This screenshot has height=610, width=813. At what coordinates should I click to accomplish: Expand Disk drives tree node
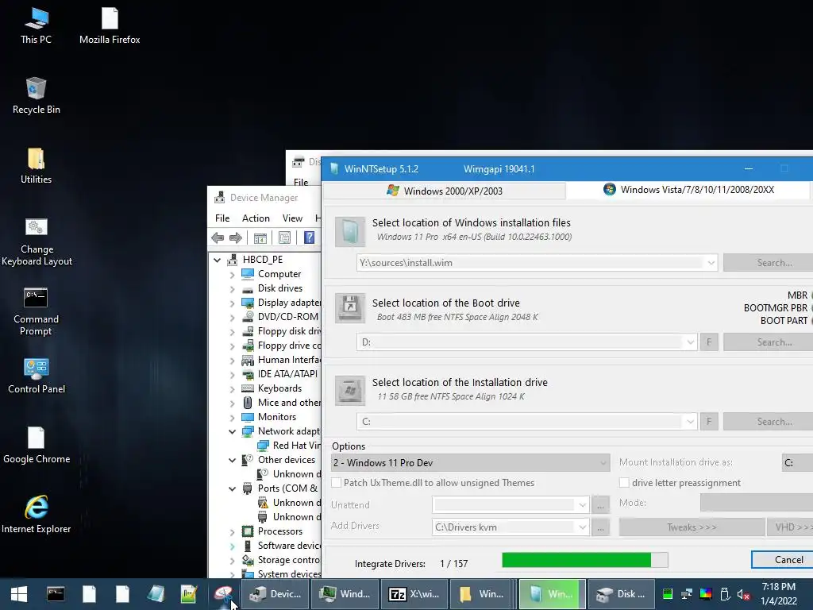click(x=233, y=289)
